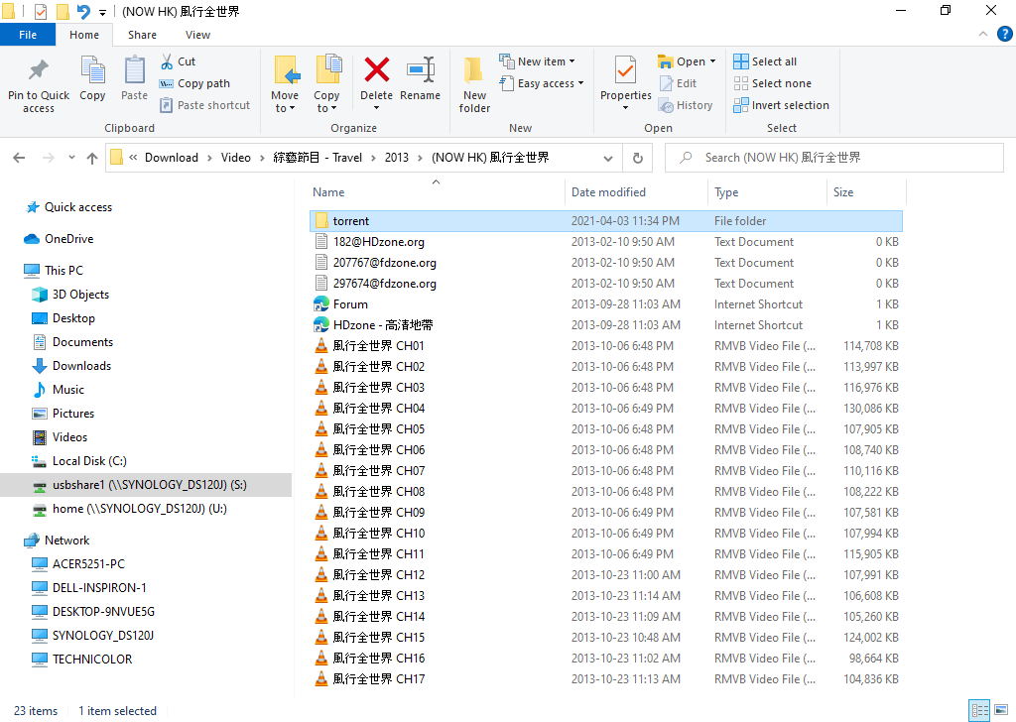Open home network drive (U:)
The image size is (1016, 722).
pos(139,509)
